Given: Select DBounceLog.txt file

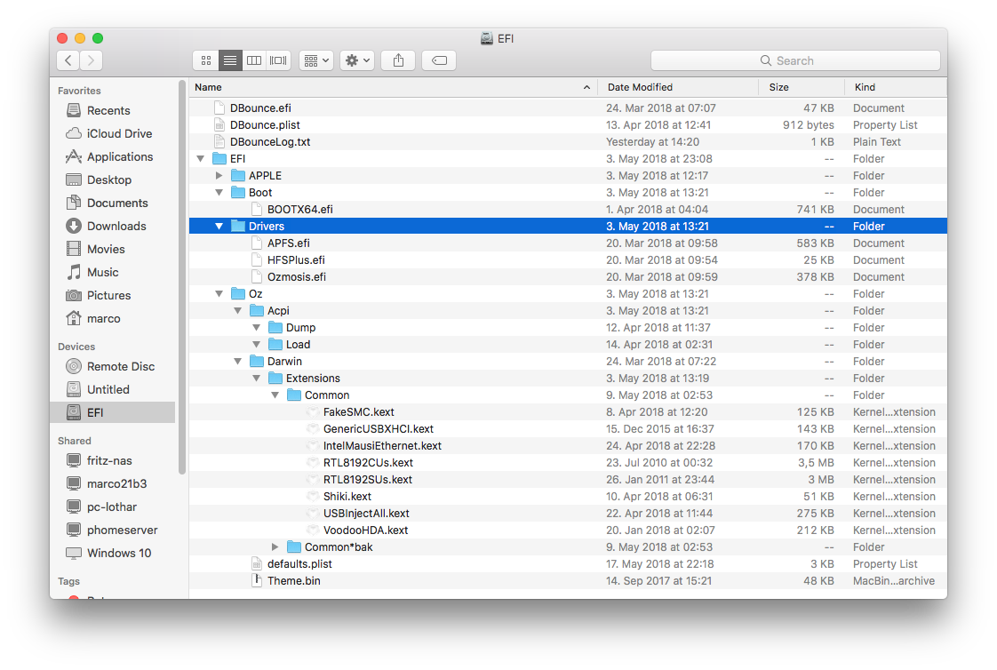Looking at the screenshot, I should [568, 142].
